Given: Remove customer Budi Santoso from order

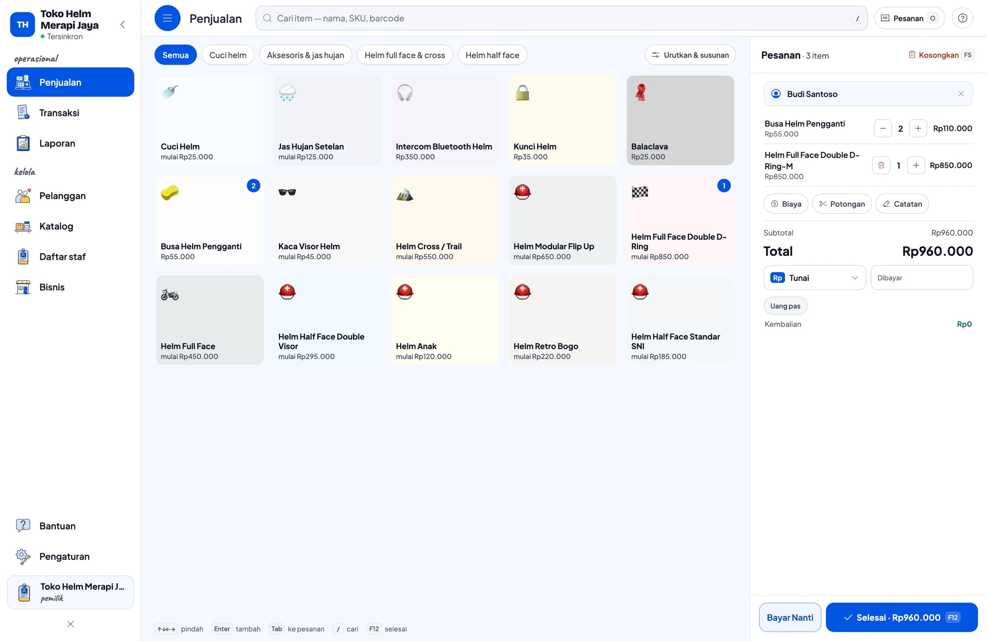Looking at the screenshot, I should (x=960, y=94).
